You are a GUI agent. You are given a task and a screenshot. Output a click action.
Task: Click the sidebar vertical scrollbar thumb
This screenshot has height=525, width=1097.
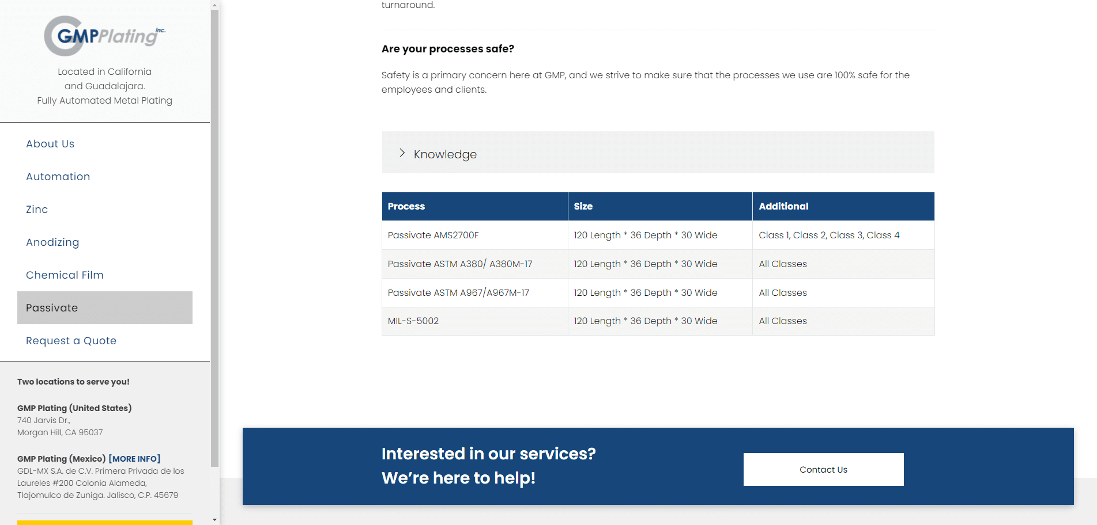(x=214, y=236)
